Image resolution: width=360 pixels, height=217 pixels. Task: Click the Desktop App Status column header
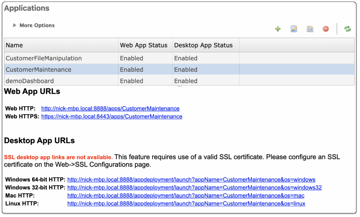[x=203, y=45]
